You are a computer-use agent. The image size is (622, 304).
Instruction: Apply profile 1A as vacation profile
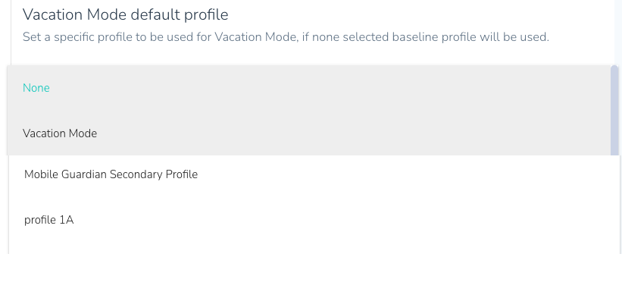click(48, 220)
